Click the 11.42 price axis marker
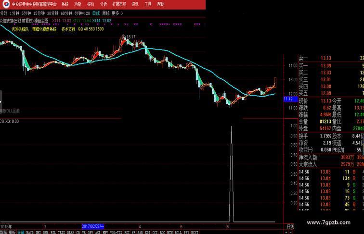Viewport: 364px width, 234px height. click(x=290, y=99)
